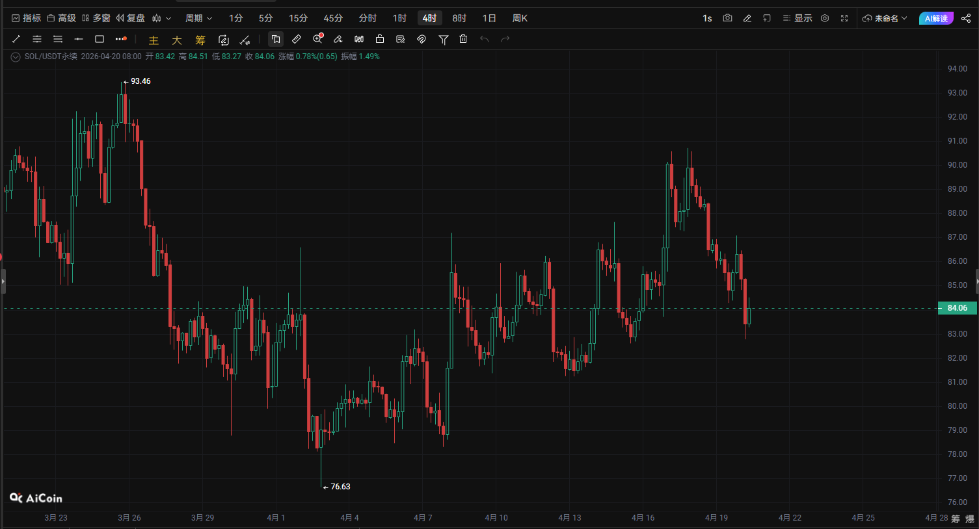The width and height of the screenshot is (979, 529).
Task: Take a chart screenshot with camera icon
Action: click(x=727, y=18)
